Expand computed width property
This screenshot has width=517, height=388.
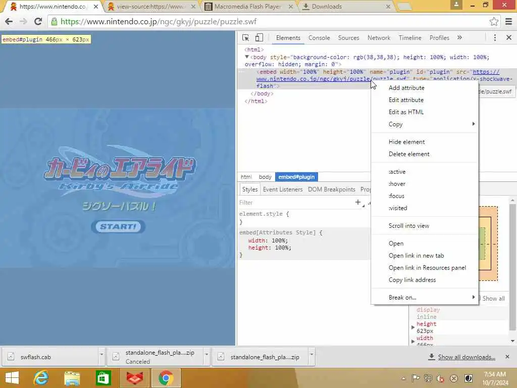tap(413, 341)
